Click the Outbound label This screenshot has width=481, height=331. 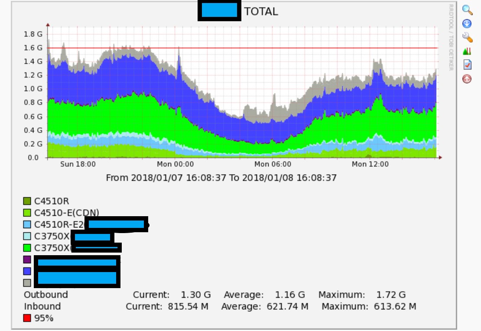pyautogui.click(x=45, y=295)
